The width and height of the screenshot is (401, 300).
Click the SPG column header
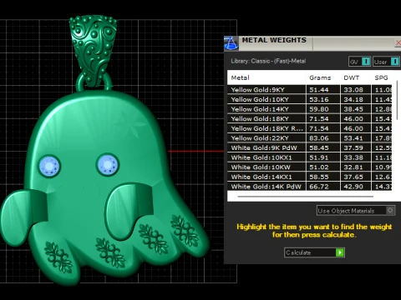(x=381, y=77)
